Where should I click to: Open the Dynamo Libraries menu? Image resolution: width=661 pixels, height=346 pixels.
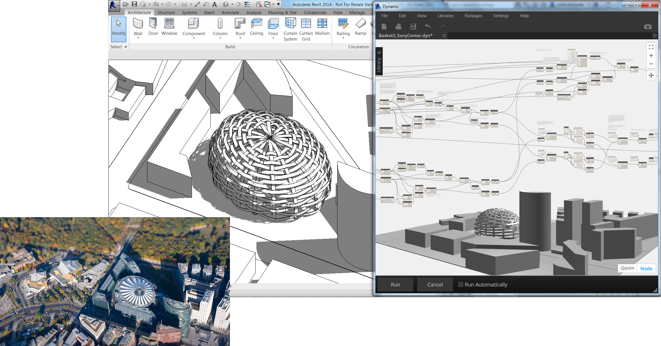click(x=445, y=16)
